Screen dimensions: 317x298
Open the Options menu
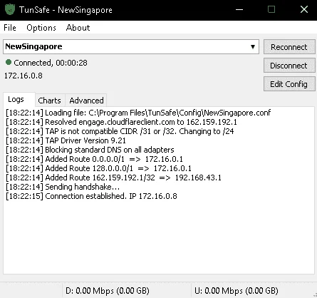41,28
